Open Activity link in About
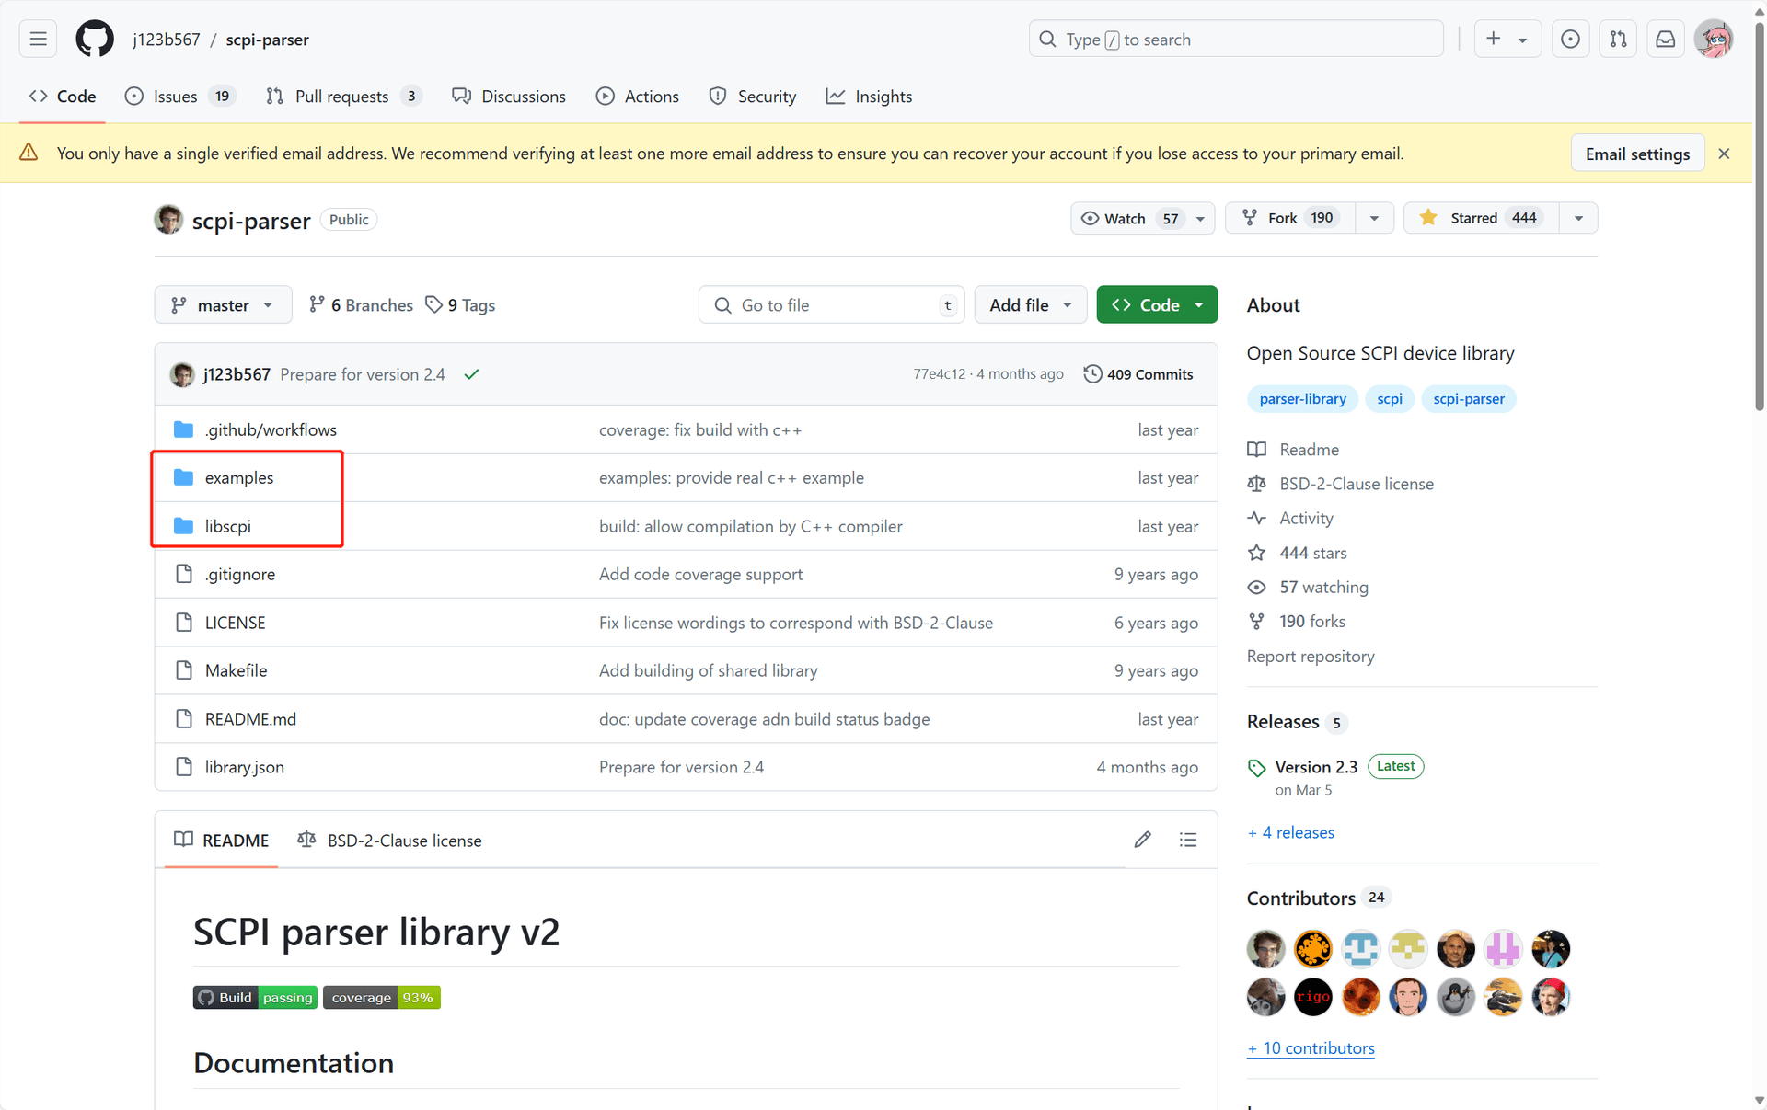The image size is (1767, 1110). coord(1290,519)
